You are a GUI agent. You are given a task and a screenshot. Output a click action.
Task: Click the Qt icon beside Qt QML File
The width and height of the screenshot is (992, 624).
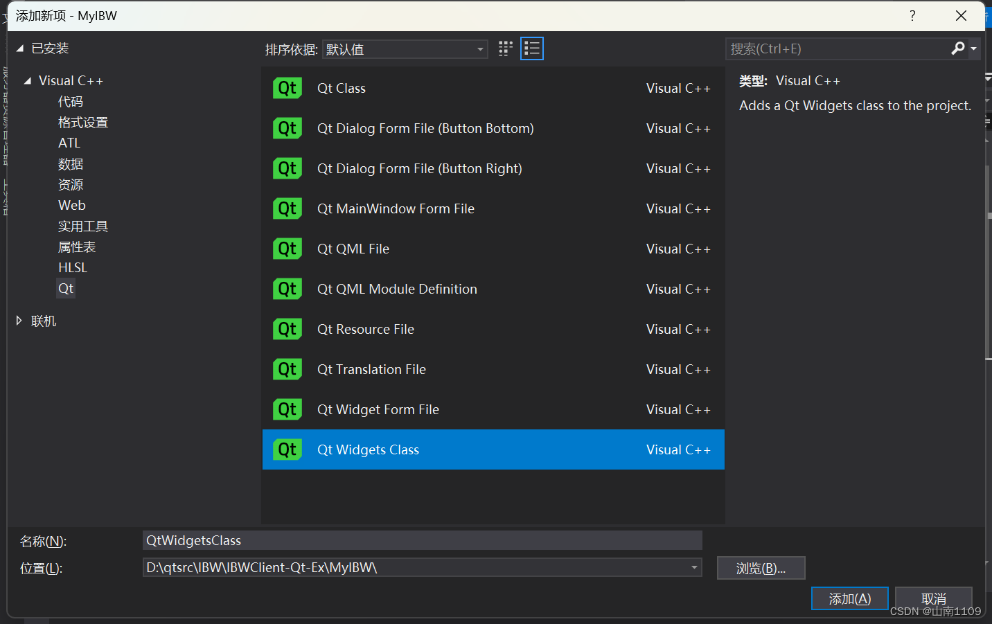click(x=287, y=249)
